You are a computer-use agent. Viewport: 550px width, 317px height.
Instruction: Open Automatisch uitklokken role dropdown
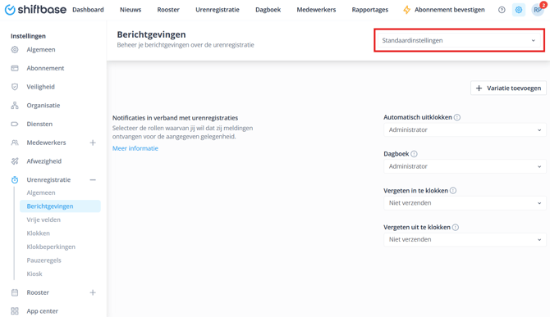tap(465, 129)
